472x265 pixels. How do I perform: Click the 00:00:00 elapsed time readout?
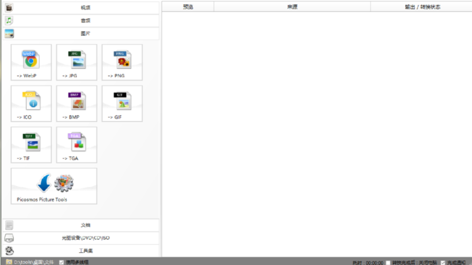pos(374,263)
